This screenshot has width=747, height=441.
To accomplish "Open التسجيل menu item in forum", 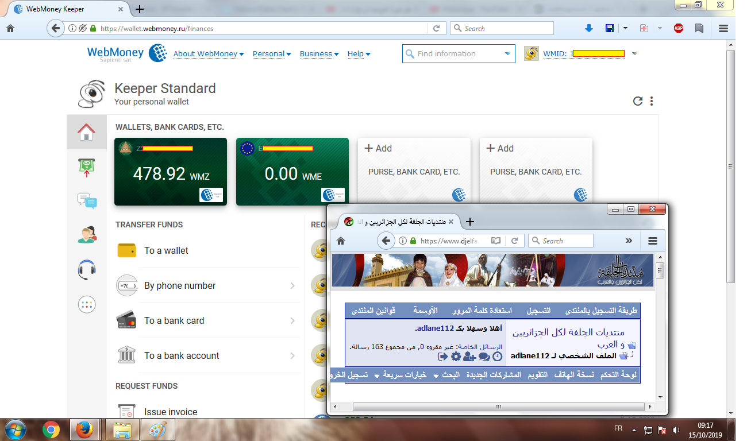I will tap(539, 311).
